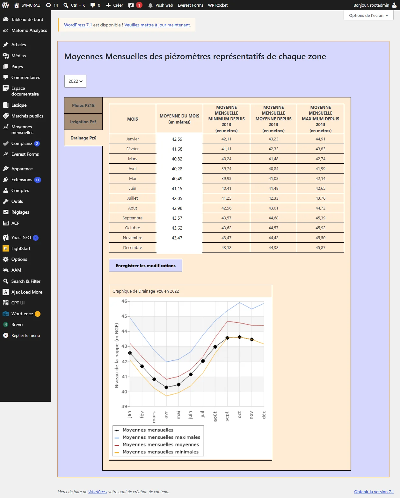This screenshot has width=400, height=498.
Task: Click the Matomo Analytics icon
Action: tap(6, 30)
